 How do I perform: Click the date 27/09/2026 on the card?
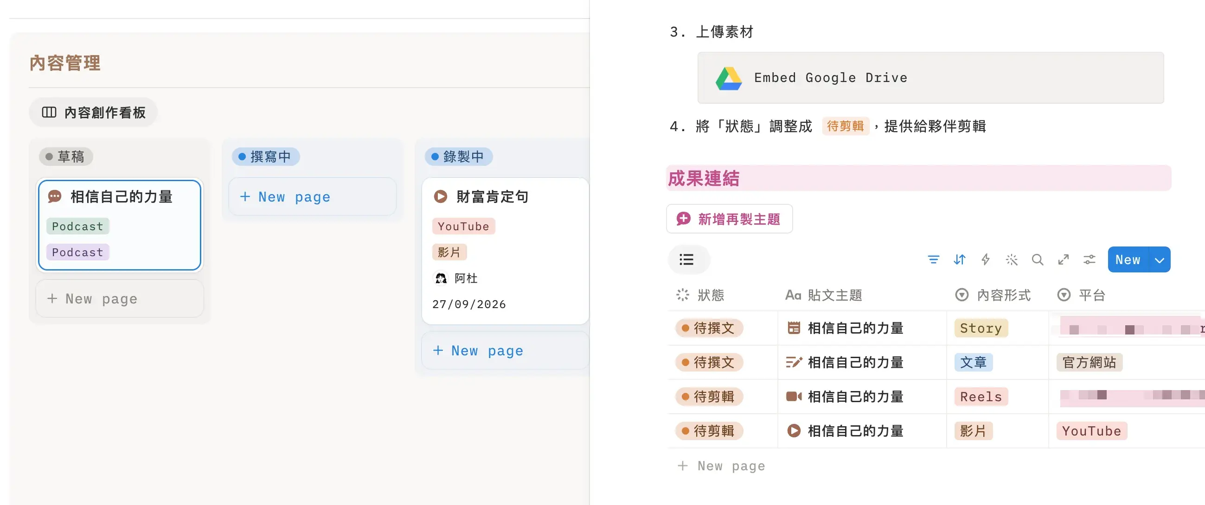coord(469,304)
